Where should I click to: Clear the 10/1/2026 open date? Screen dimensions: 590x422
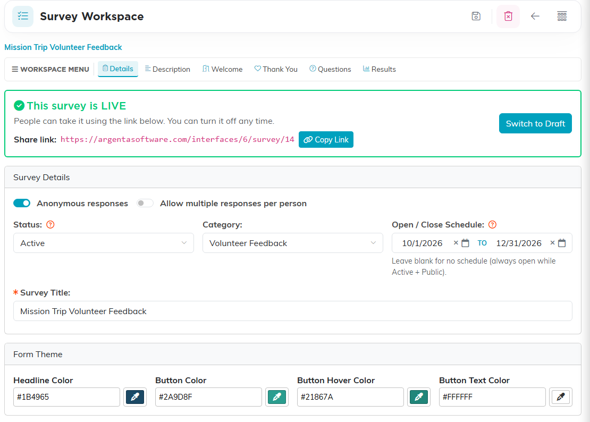(x=456, y=243)
